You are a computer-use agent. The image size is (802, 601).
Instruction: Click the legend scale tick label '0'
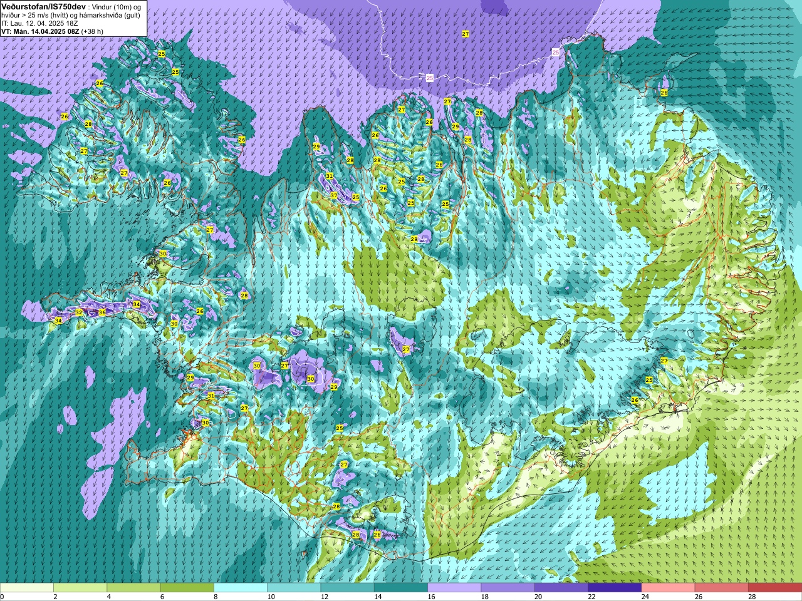pyautogui.click(x=2, y=597)
